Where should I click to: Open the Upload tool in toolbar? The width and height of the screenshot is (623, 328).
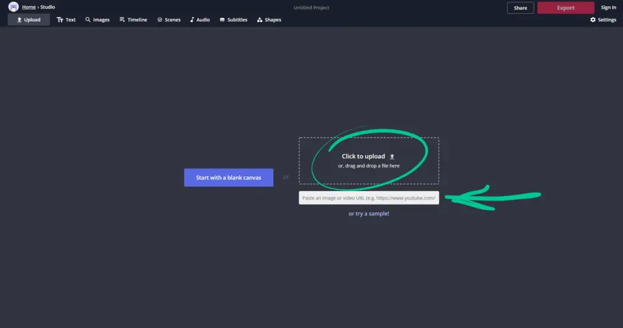point(29,20)
